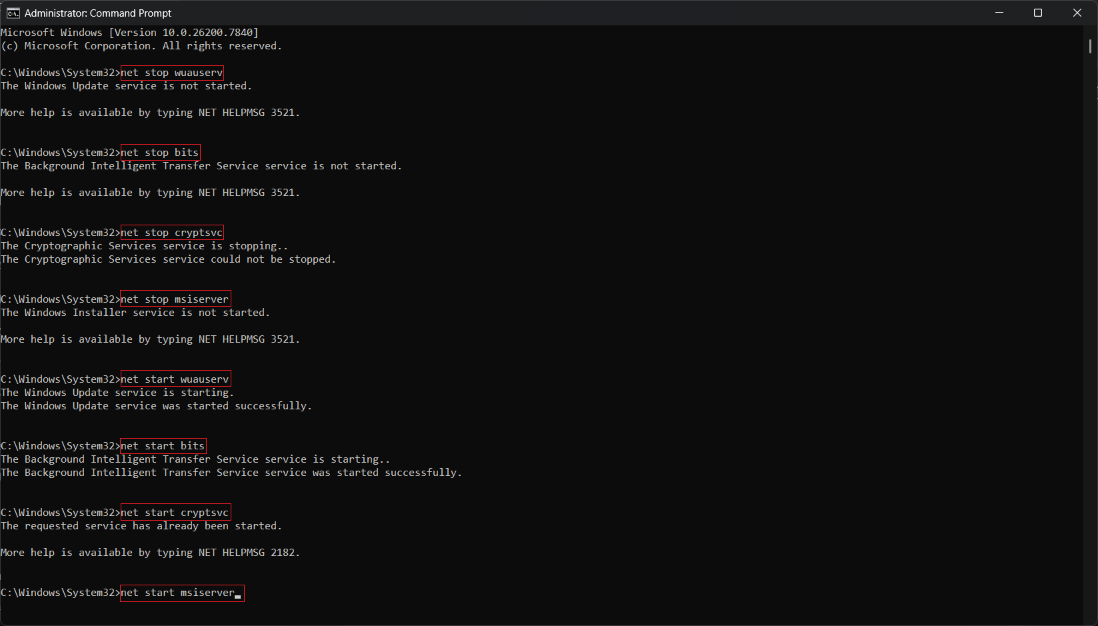The image size is (1098, 626).
Task: Maximize the Command Prompt window
Action: coord(1037,13)
